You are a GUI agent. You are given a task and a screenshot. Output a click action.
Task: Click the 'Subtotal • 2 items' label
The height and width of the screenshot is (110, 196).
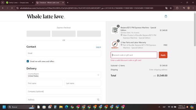[118, 65]
